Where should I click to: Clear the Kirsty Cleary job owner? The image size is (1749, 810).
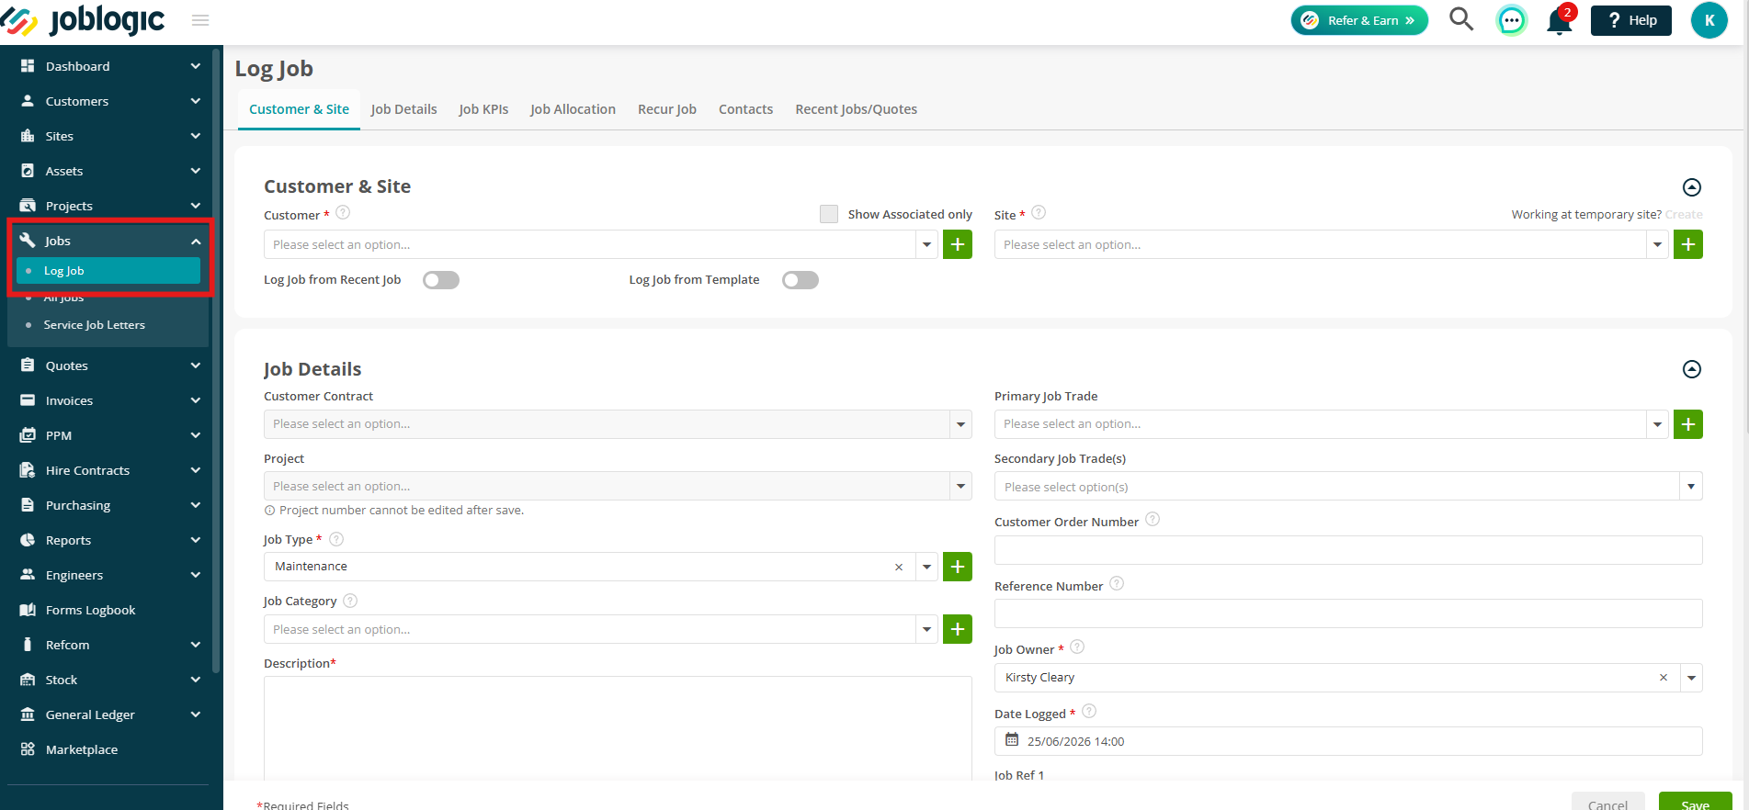(1664, 678)
